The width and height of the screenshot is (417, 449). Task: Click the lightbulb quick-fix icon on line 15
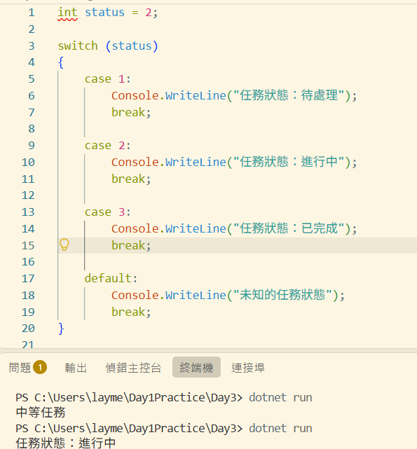tap(64, 245)
